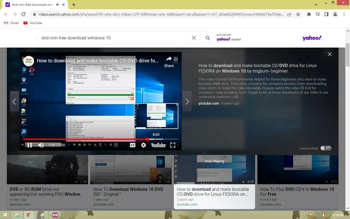Screen dimensions: 350x219
Task: Reload the current page
Action: (x=24, y=14)
